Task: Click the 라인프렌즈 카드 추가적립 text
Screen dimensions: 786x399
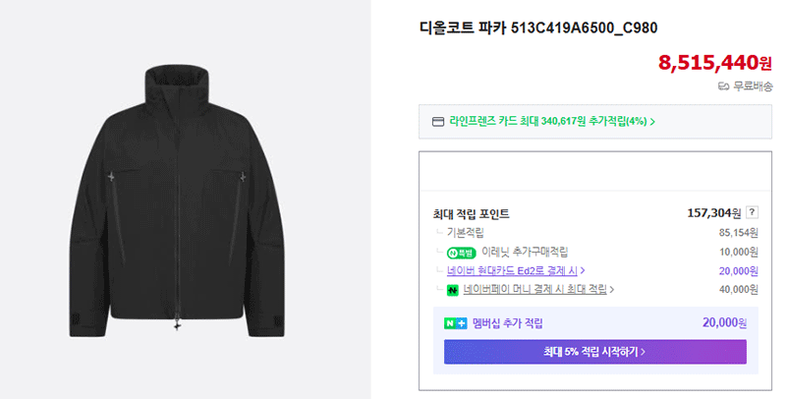Action: [548, 121]
